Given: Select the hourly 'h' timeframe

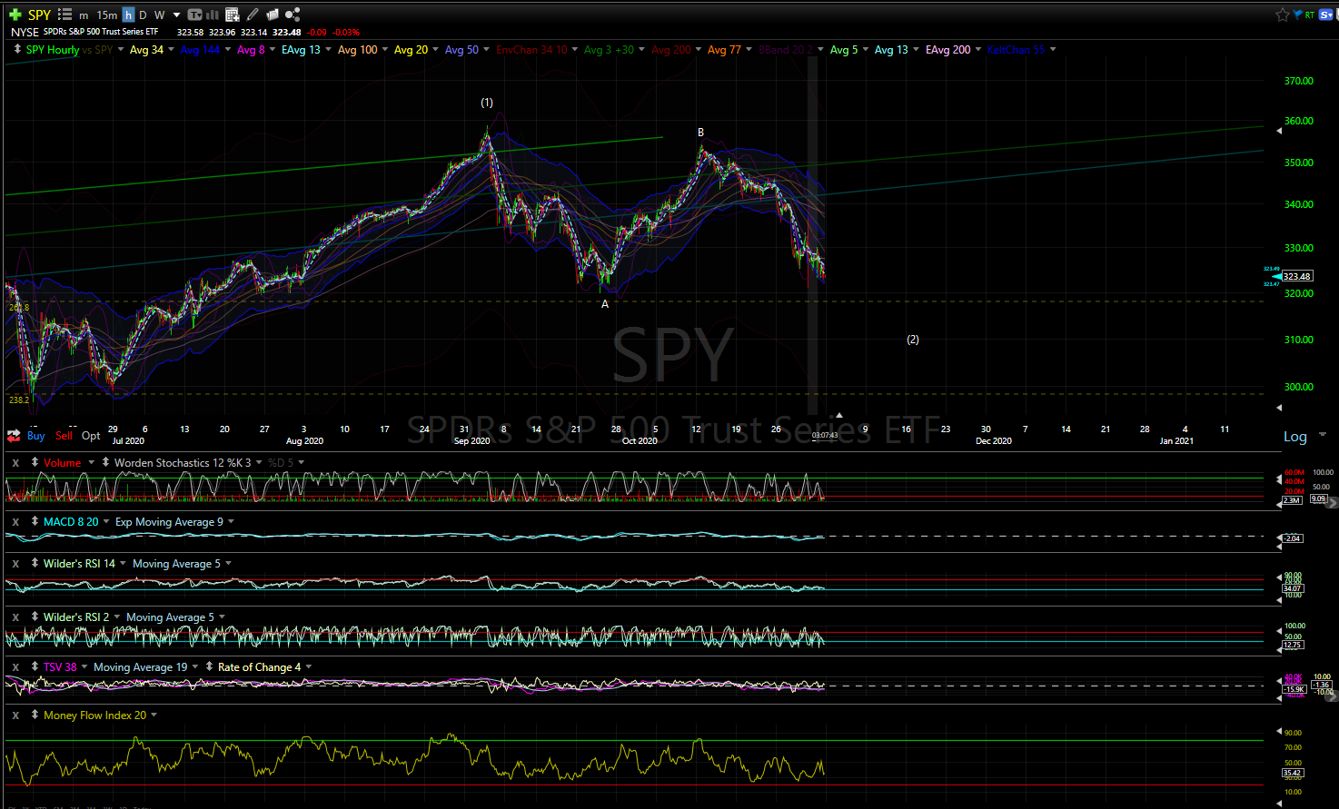Looking at the screenshot, I should tap(128, 15).
